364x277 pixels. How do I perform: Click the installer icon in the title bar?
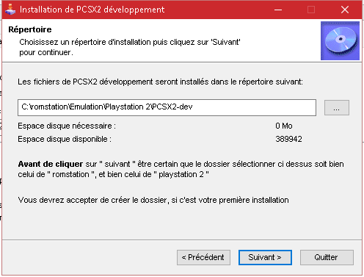pos(10,10)
